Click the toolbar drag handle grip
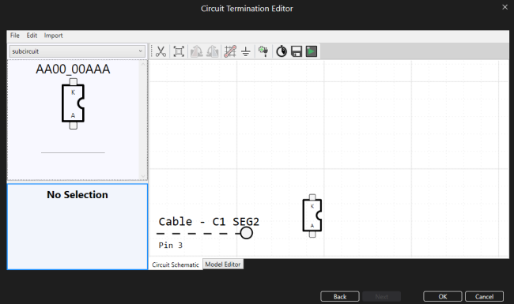 (152, 51)
